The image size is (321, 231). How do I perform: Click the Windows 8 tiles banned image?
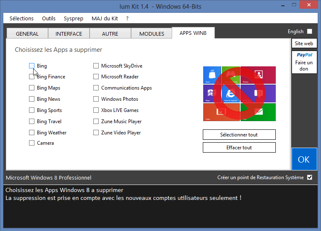239,94
